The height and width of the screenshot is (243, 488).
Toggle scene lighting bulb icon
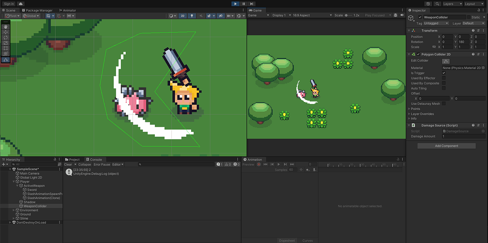click(192, 16)
